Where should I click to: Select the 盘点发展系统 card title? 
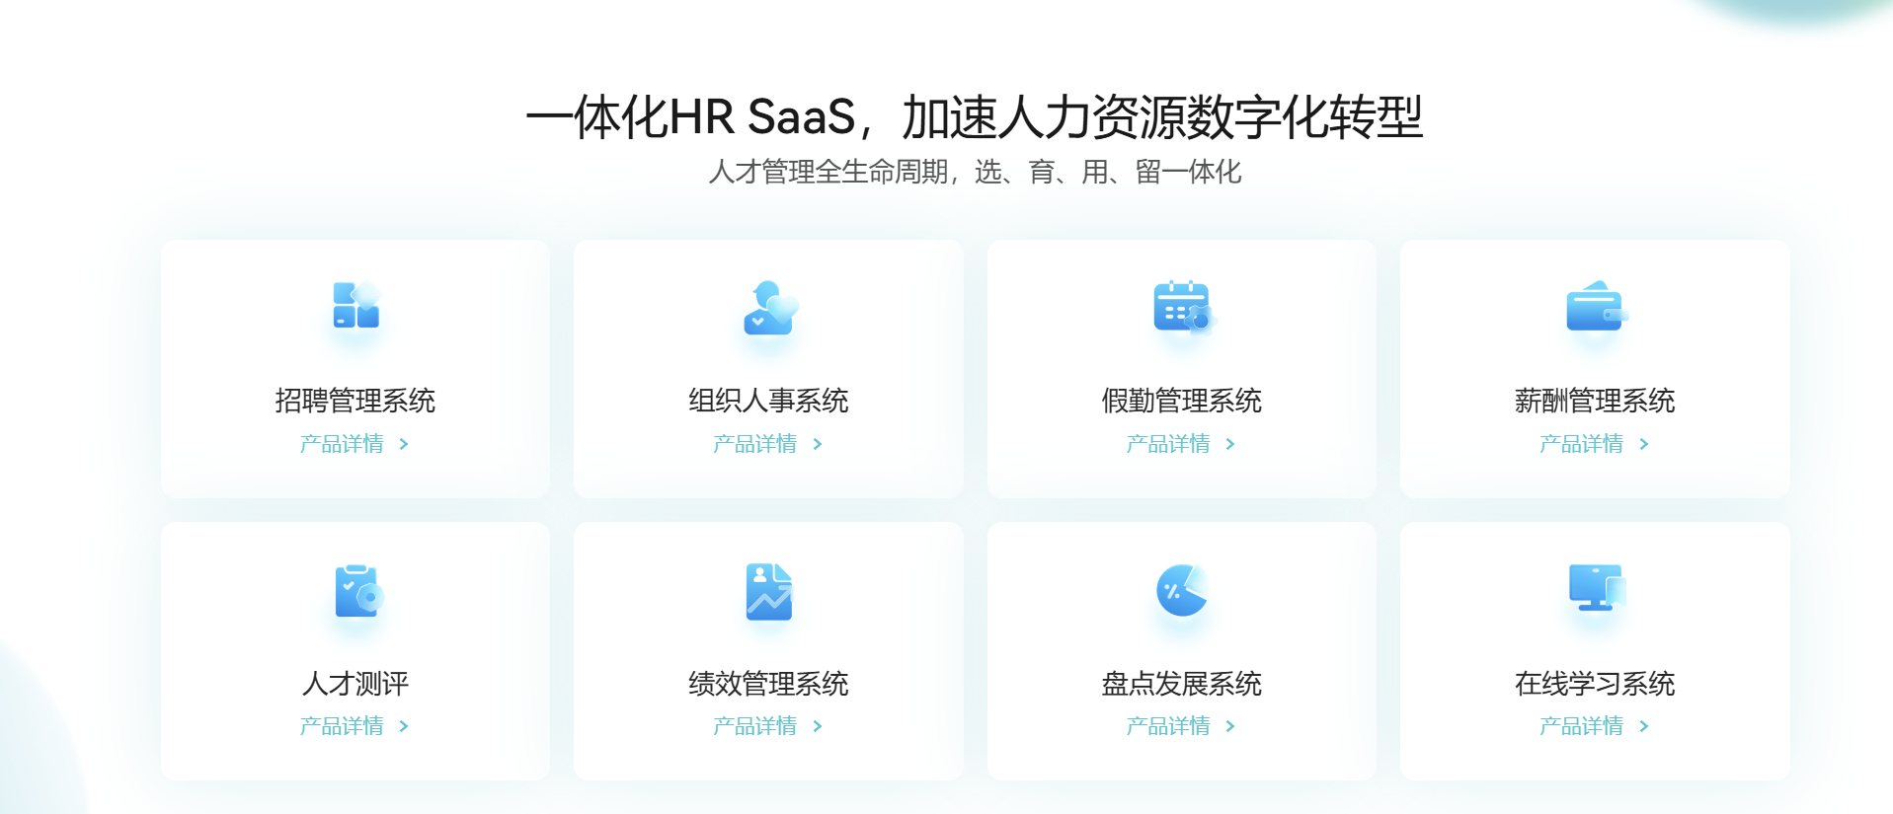point(1182,684)
